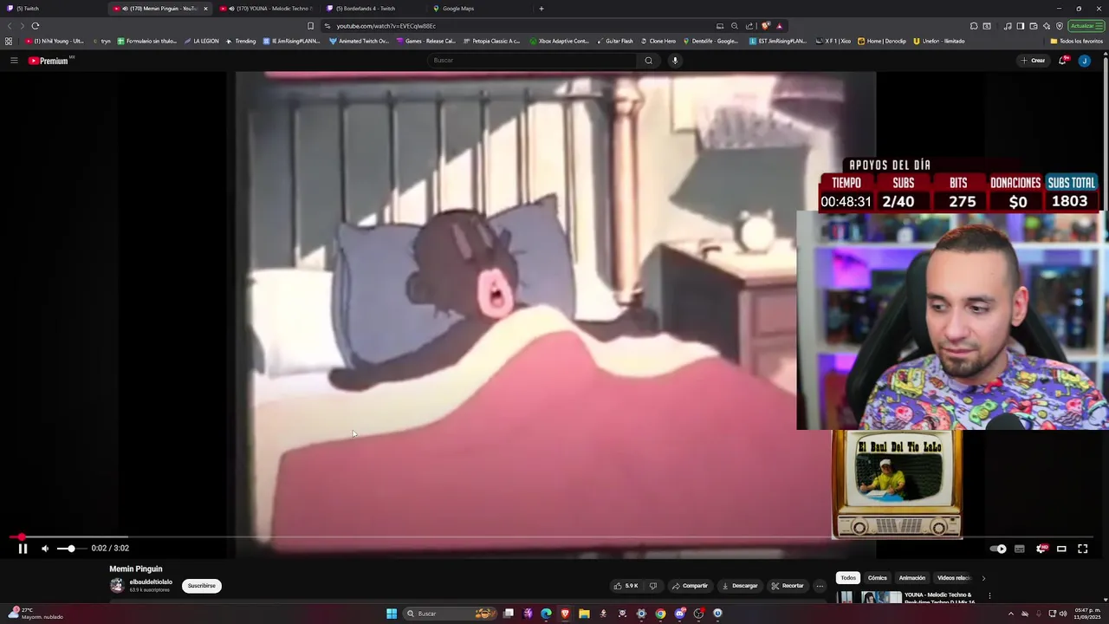Select the Animación filter chip

tap(912, 578)
